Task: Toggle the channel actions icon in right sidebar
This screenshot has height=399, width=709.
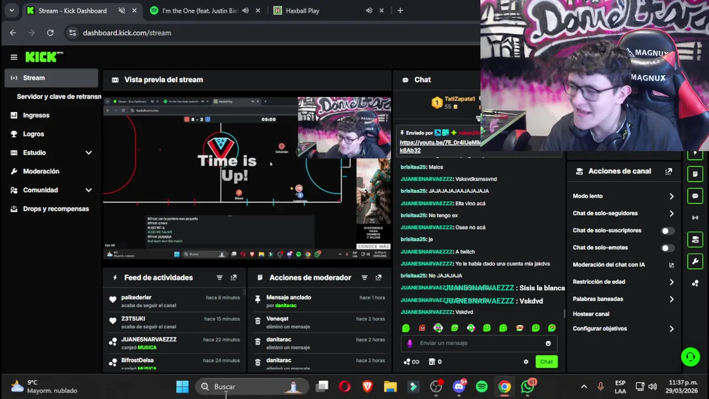Action: click(695, 239)
